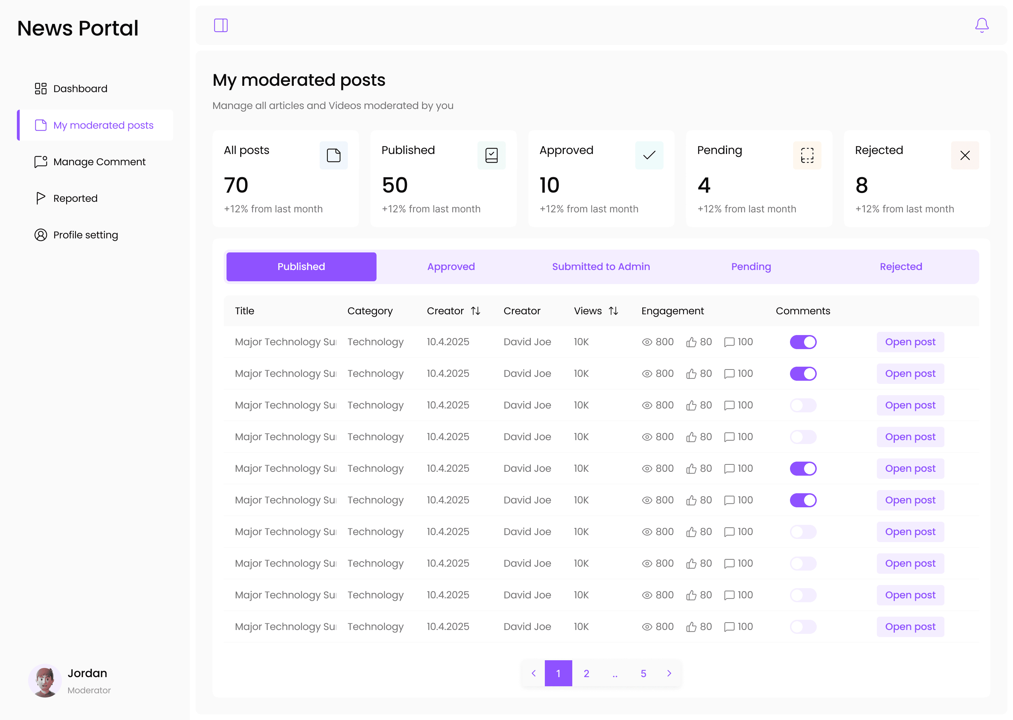The height and width of the screenshot is (720, 1013).
Task: Turn on comments toggle in last row
Action: click(803, 627)
